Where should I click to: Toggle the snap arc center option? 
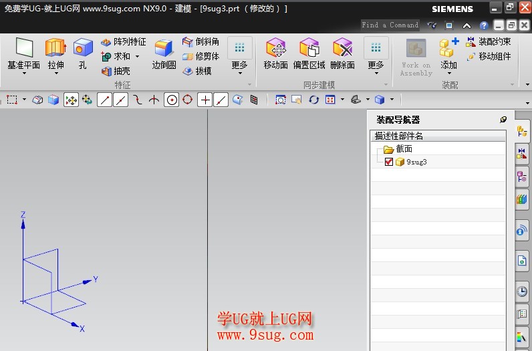pos(172,100)
